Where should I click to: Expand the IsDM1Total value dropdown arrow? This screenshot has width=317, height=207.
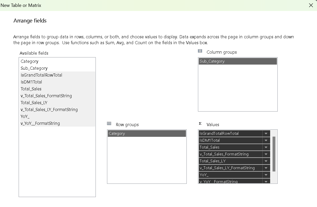[x=266, y=140]
